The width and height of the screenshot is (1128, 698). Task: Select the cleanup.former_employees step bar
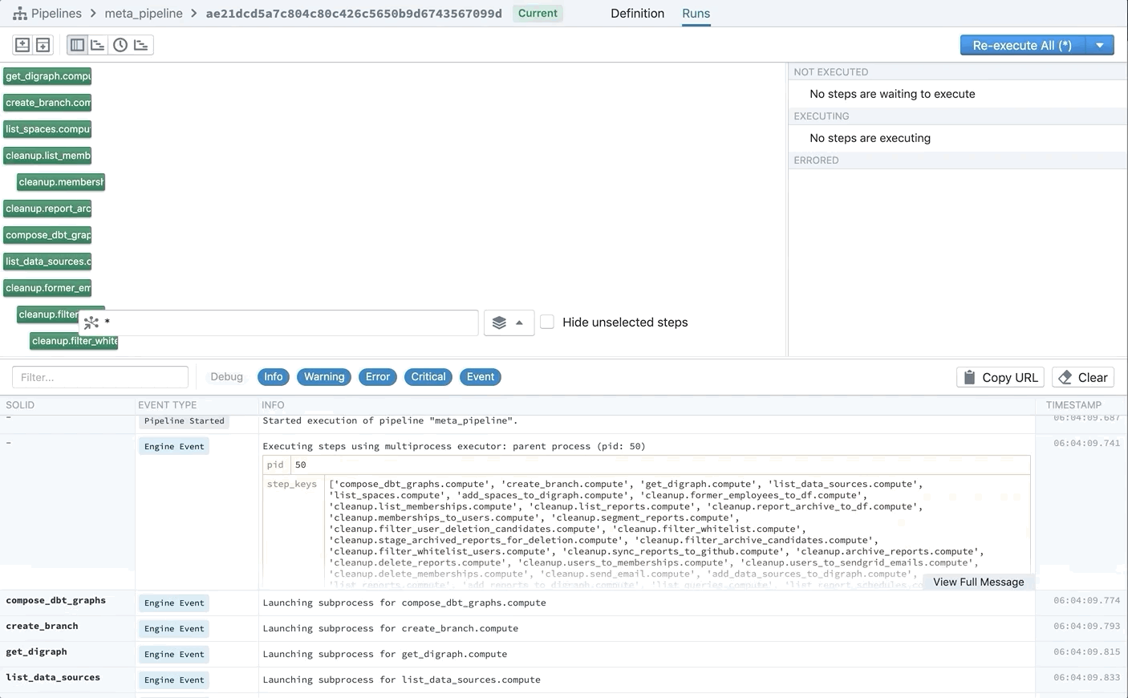47,288
